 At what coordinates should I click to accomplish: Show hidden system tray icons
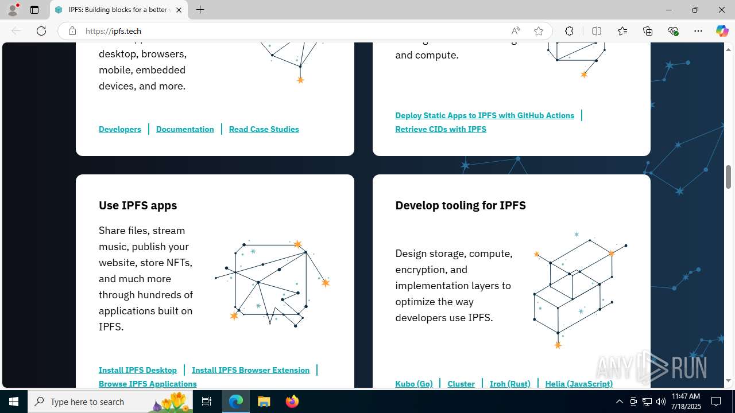pyautogui.click(x=619, y=402)
